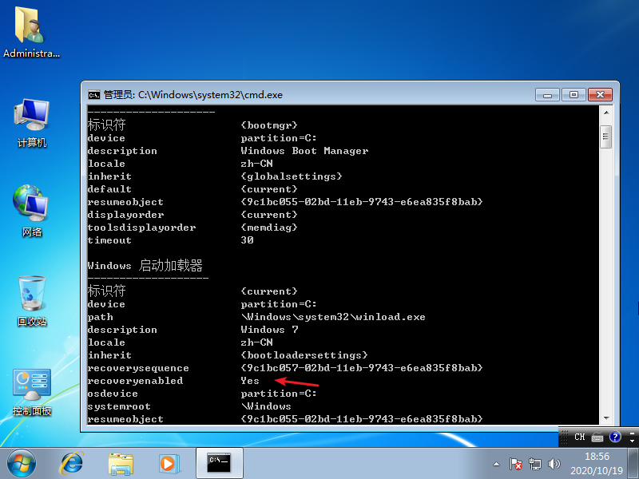The image size is (639, 479).
Task: Select the Administrator folder desktop icon
Action: (32, 32)
